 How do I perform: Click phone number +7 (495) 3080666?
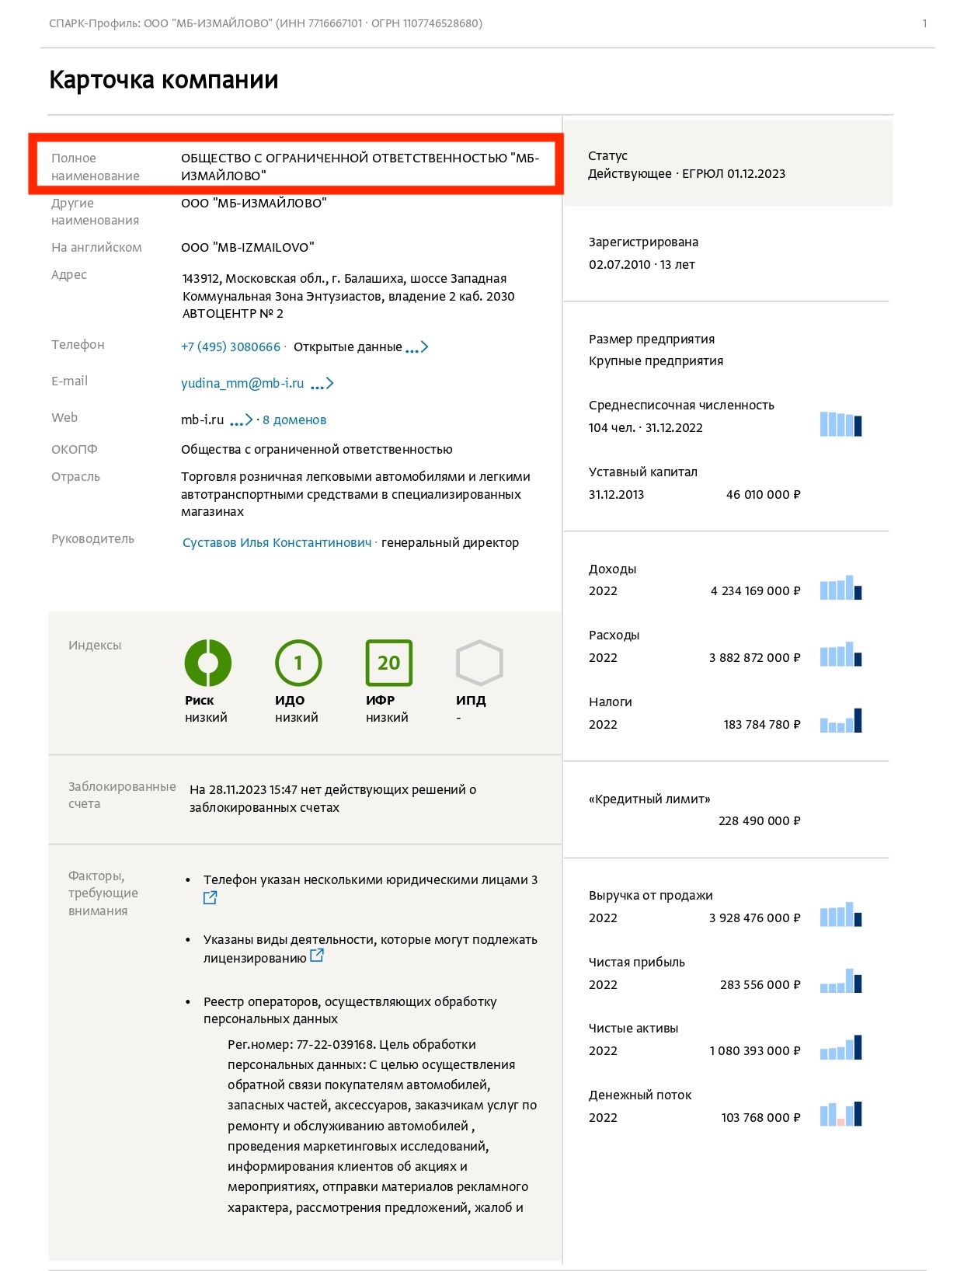[x=231, y=347]
